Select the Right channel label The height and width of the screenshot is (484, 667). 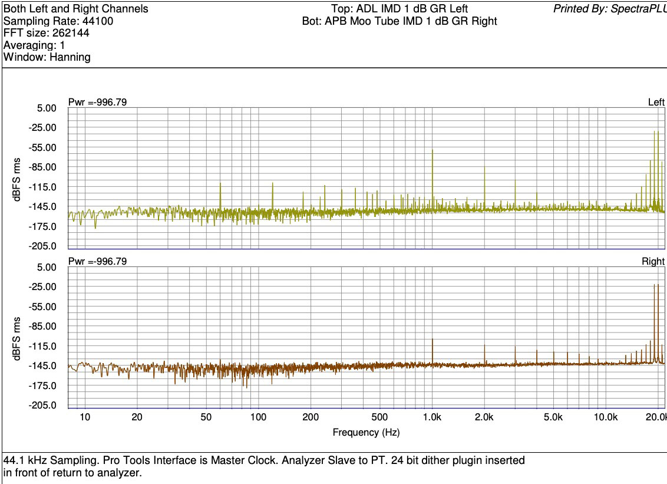[653, 261]
